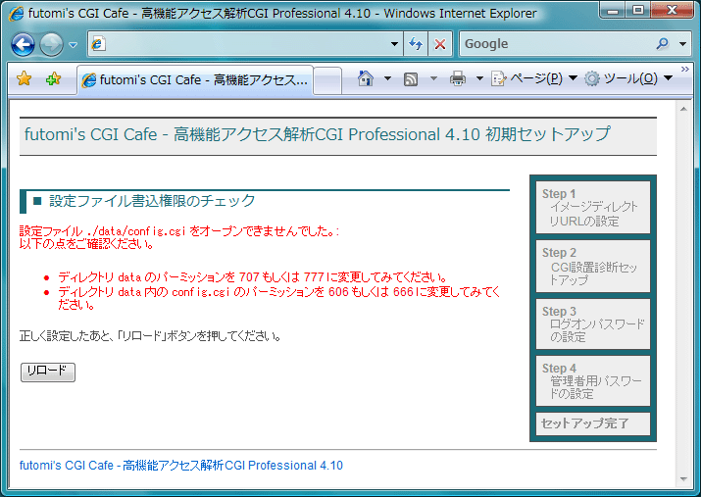Screen dimensions: 701x497
Task: Click the 設定ファイル書込権限のチェック heading
Action: (x=152, y=201)
